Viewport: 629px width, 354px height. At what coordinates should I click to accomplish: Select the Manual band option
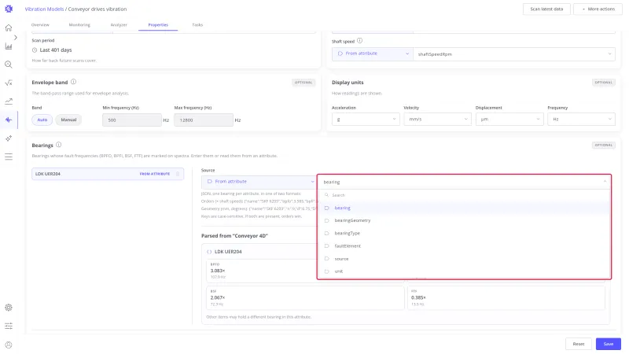pos(68,120)
